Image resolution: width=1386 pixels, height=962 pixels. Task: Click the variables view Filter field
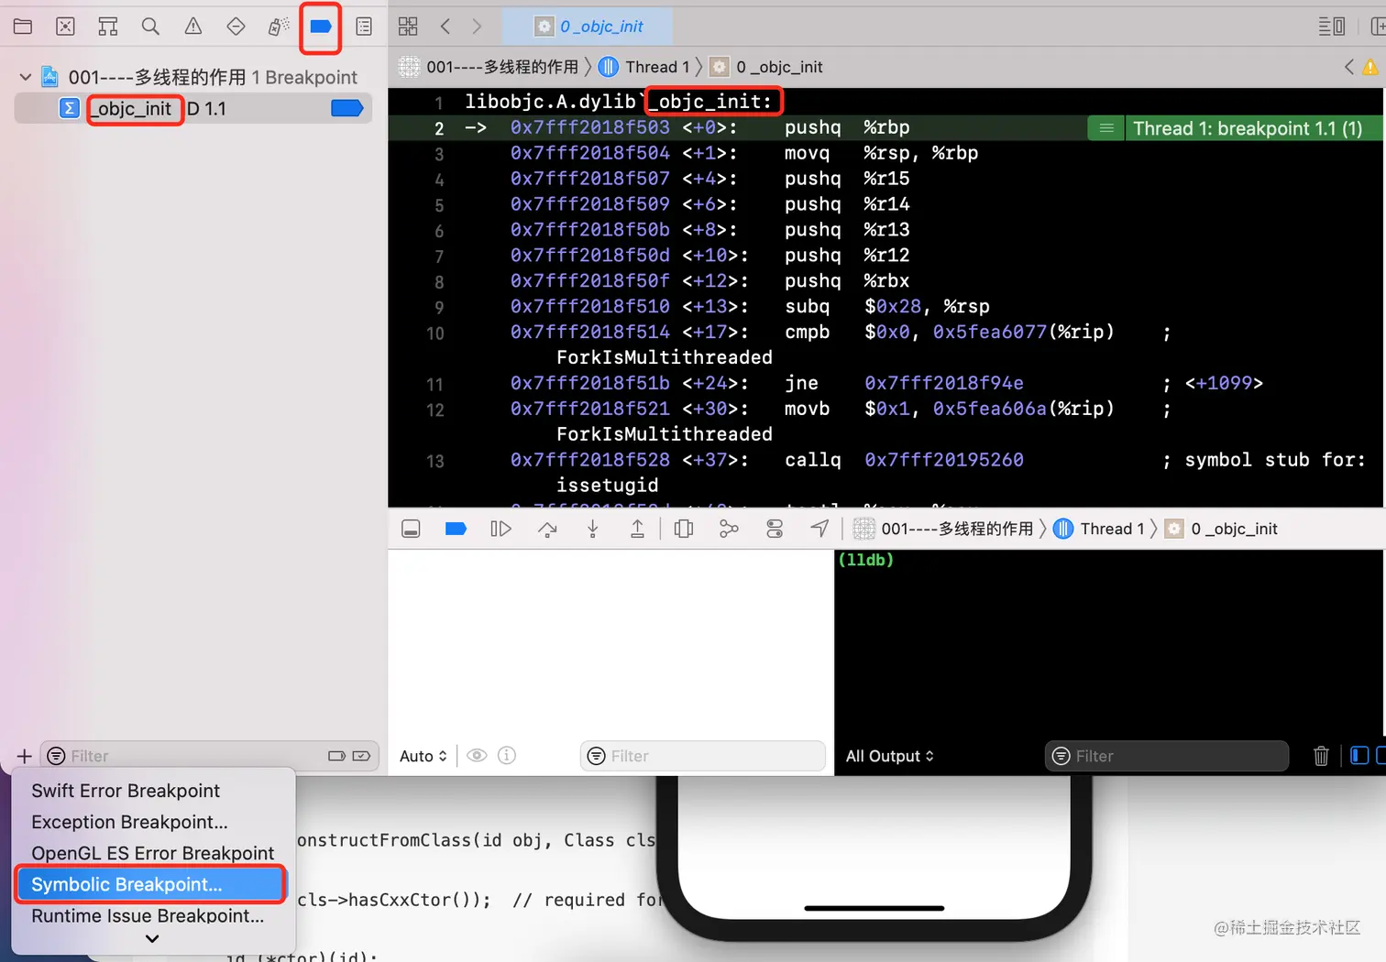click(x=703, y=756)
